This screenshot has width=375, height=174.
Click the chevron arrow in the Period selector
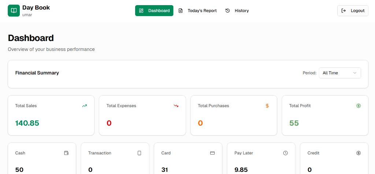tap(354, 73)
